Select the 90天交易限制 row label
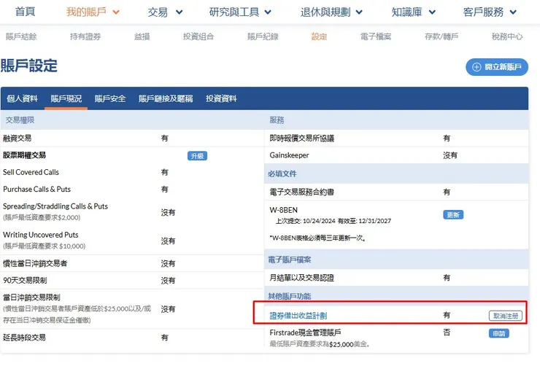The image size is (540, 366). tap(25, 281)
